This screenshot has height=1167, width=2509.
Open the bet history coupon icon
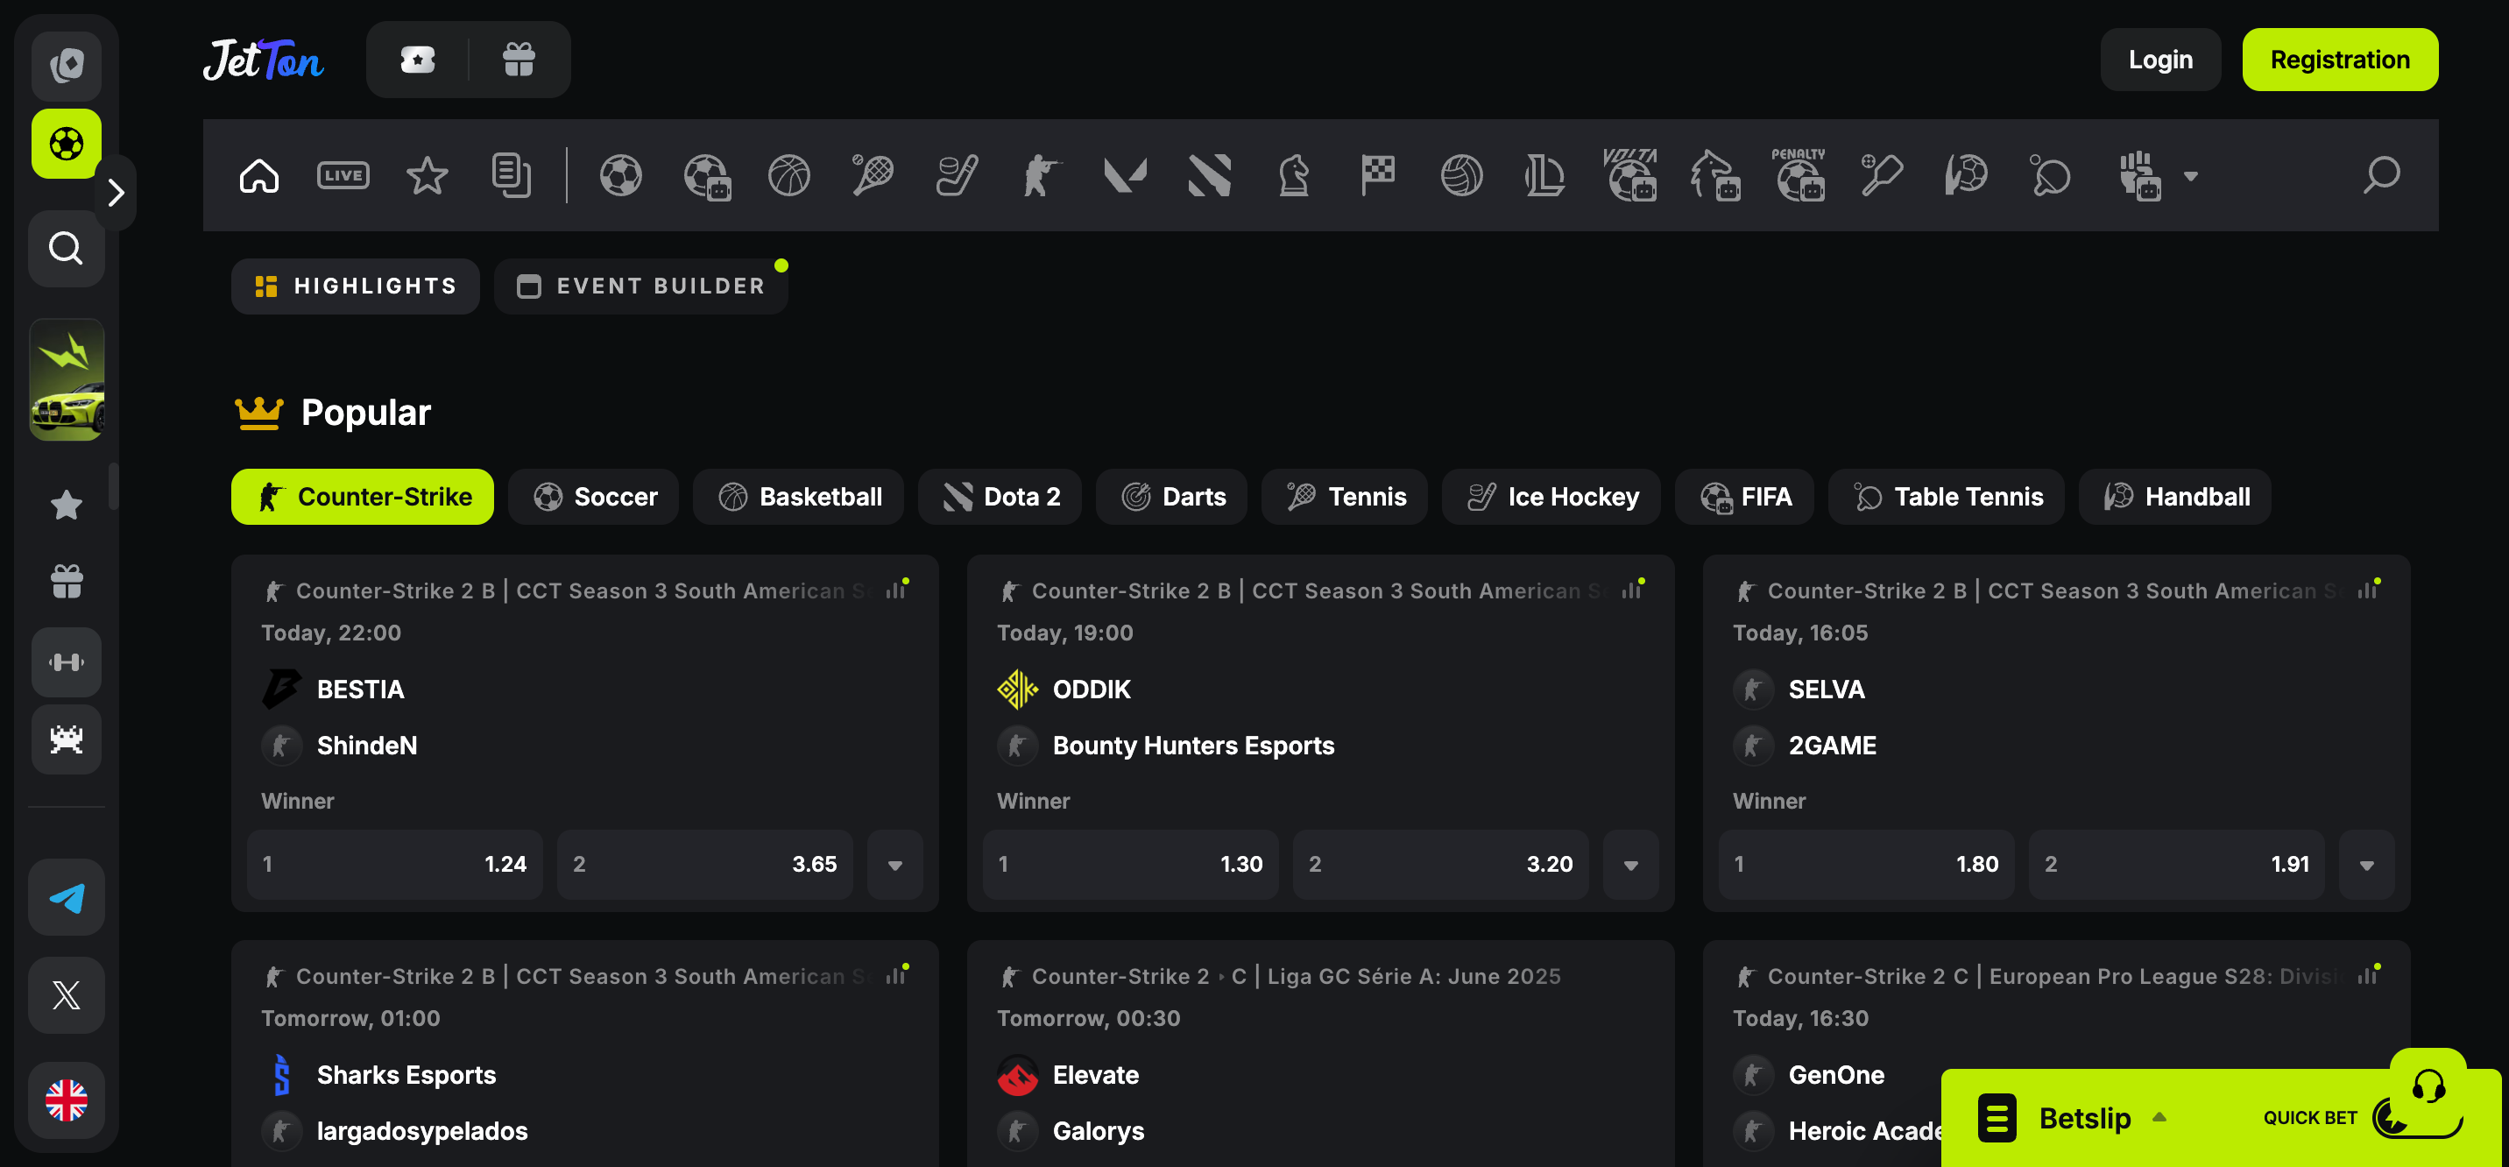click(512, 176)
